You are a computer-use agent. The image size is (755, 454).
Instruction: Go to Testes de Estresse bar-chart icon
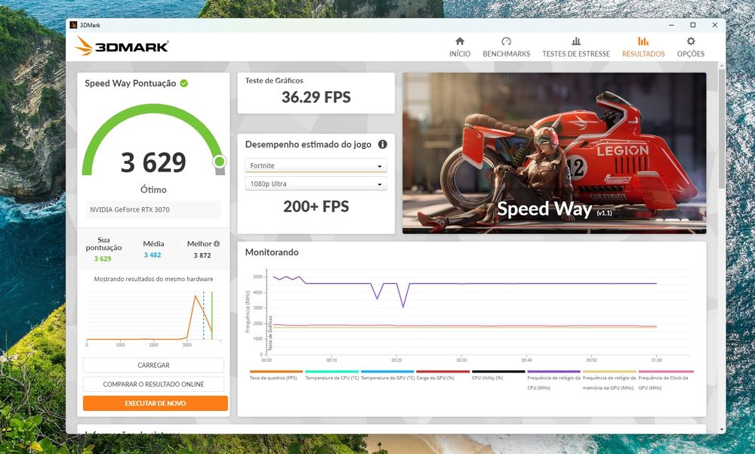[576, 42]
